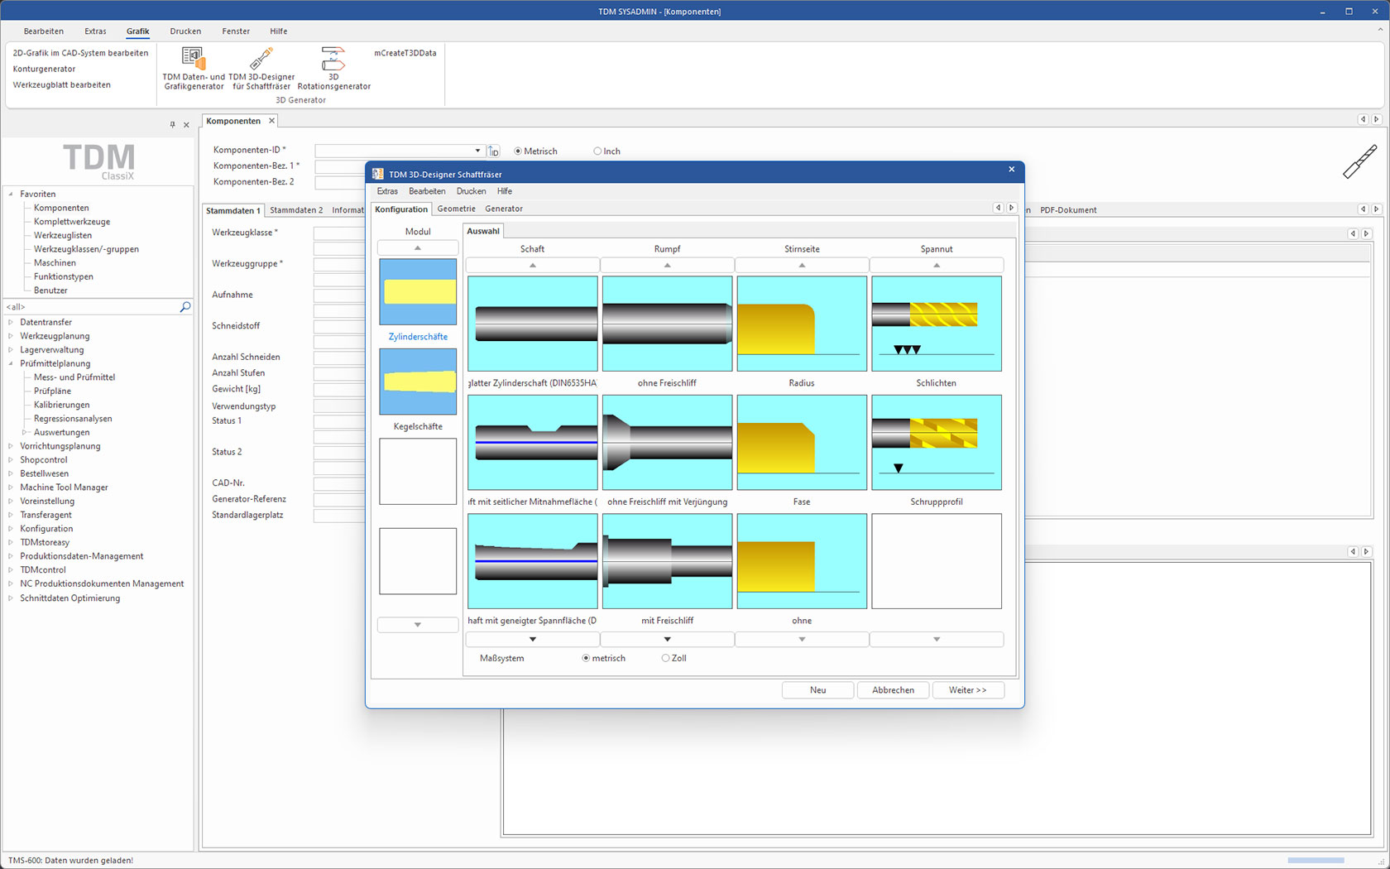Click the Weiter >> button
The height and width of the screenshot is (869, 1390).
point(968,690)
